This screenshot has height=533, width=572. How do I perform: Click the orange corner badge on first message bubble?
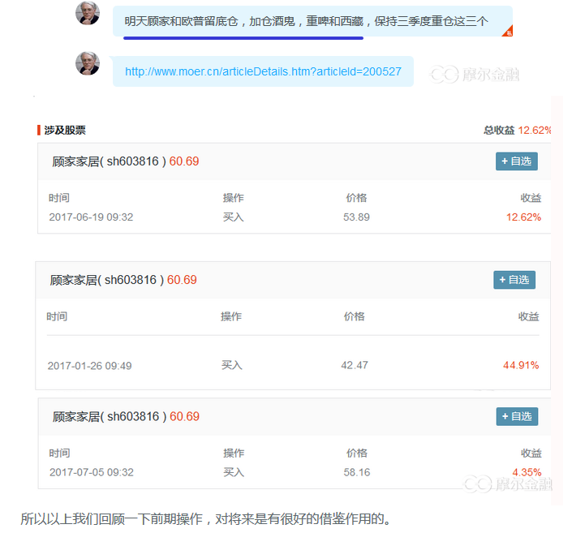(x=508, y=32)
